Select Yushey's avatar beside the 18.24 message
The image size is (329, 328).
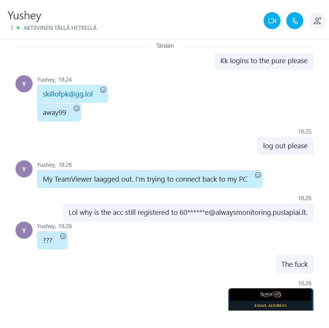coord(24,84)
